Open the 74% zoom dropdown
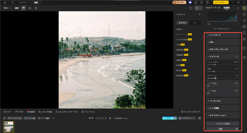The height and width of the screenshot is (133, 247). pyautogui.click(x=7, y=8)
